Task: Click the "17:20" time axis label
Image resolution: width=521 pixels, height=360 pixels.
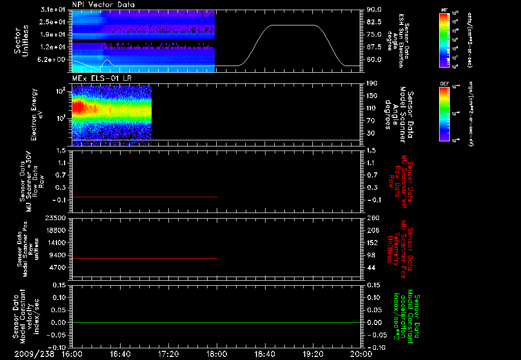Action: tap(168, 354)
